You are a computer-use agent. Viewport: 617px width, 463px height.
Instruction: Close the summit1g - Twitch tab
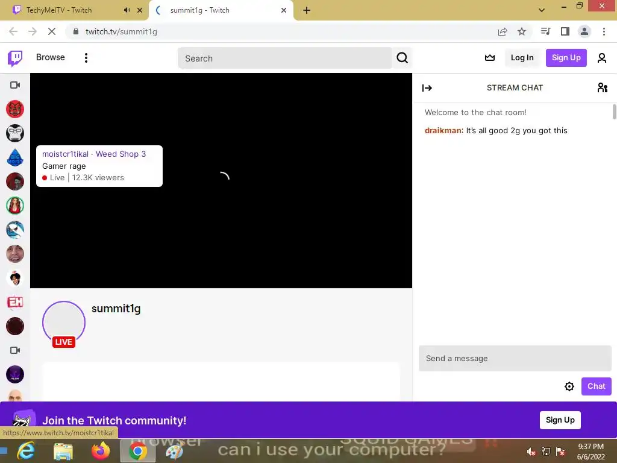[284, 10]
